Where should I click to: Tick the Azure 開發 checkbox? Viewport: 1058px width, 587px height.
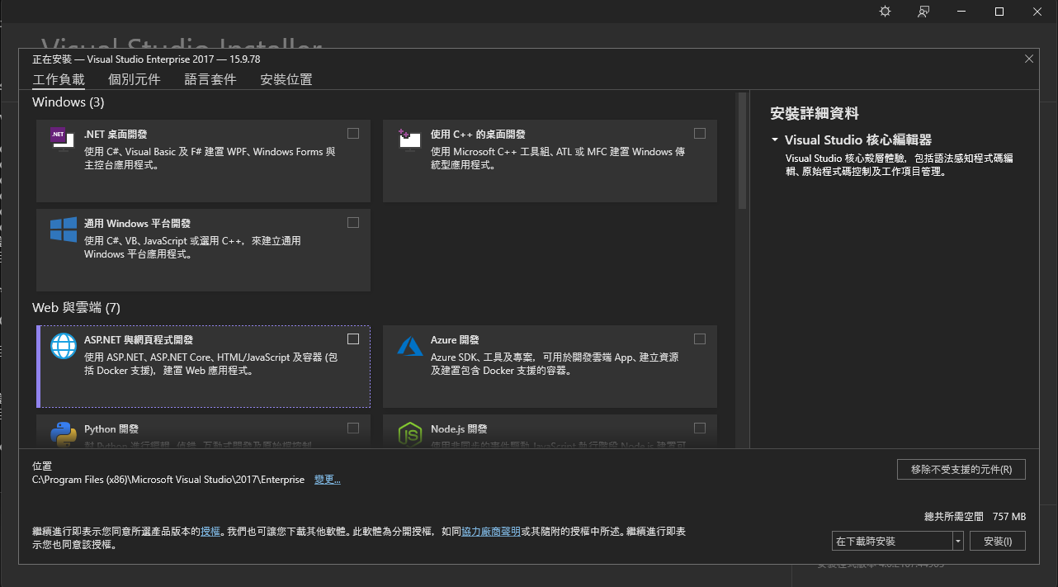700,338
